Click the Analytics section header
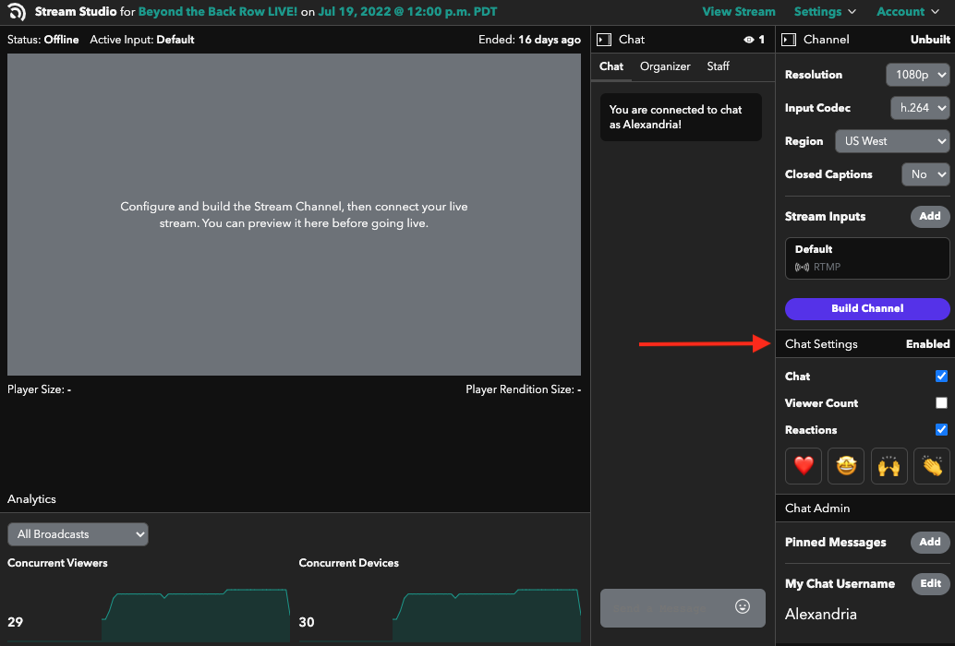Screen dimensions: 955x646 [31, 499]
